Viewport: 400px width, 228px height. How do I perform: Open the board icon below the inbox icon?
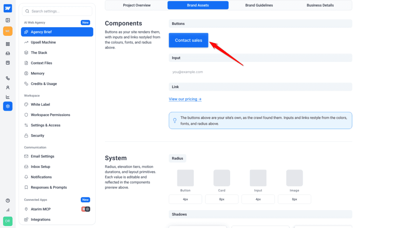pyautogui.click(x=8, y=63)
